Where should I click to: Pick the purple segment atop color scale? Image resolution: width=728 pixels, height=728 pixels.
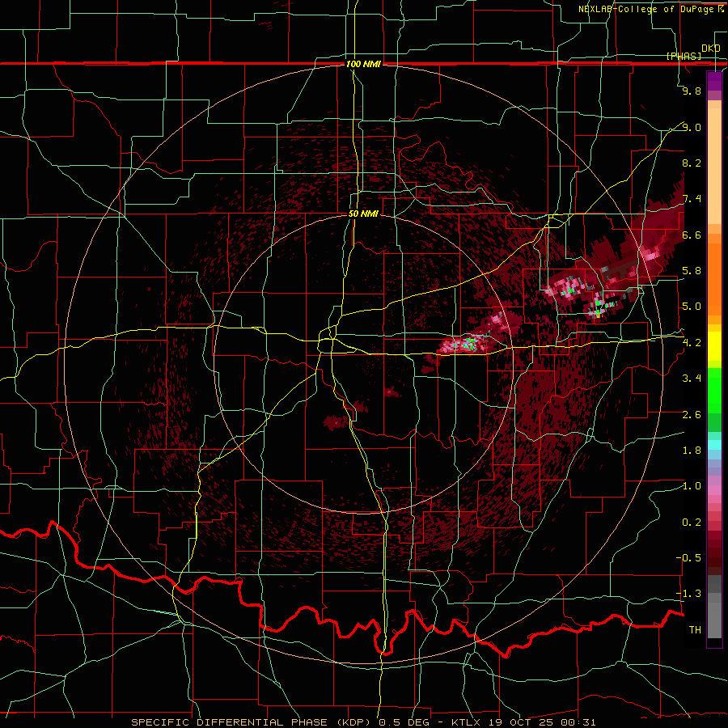tap(714, 81)
